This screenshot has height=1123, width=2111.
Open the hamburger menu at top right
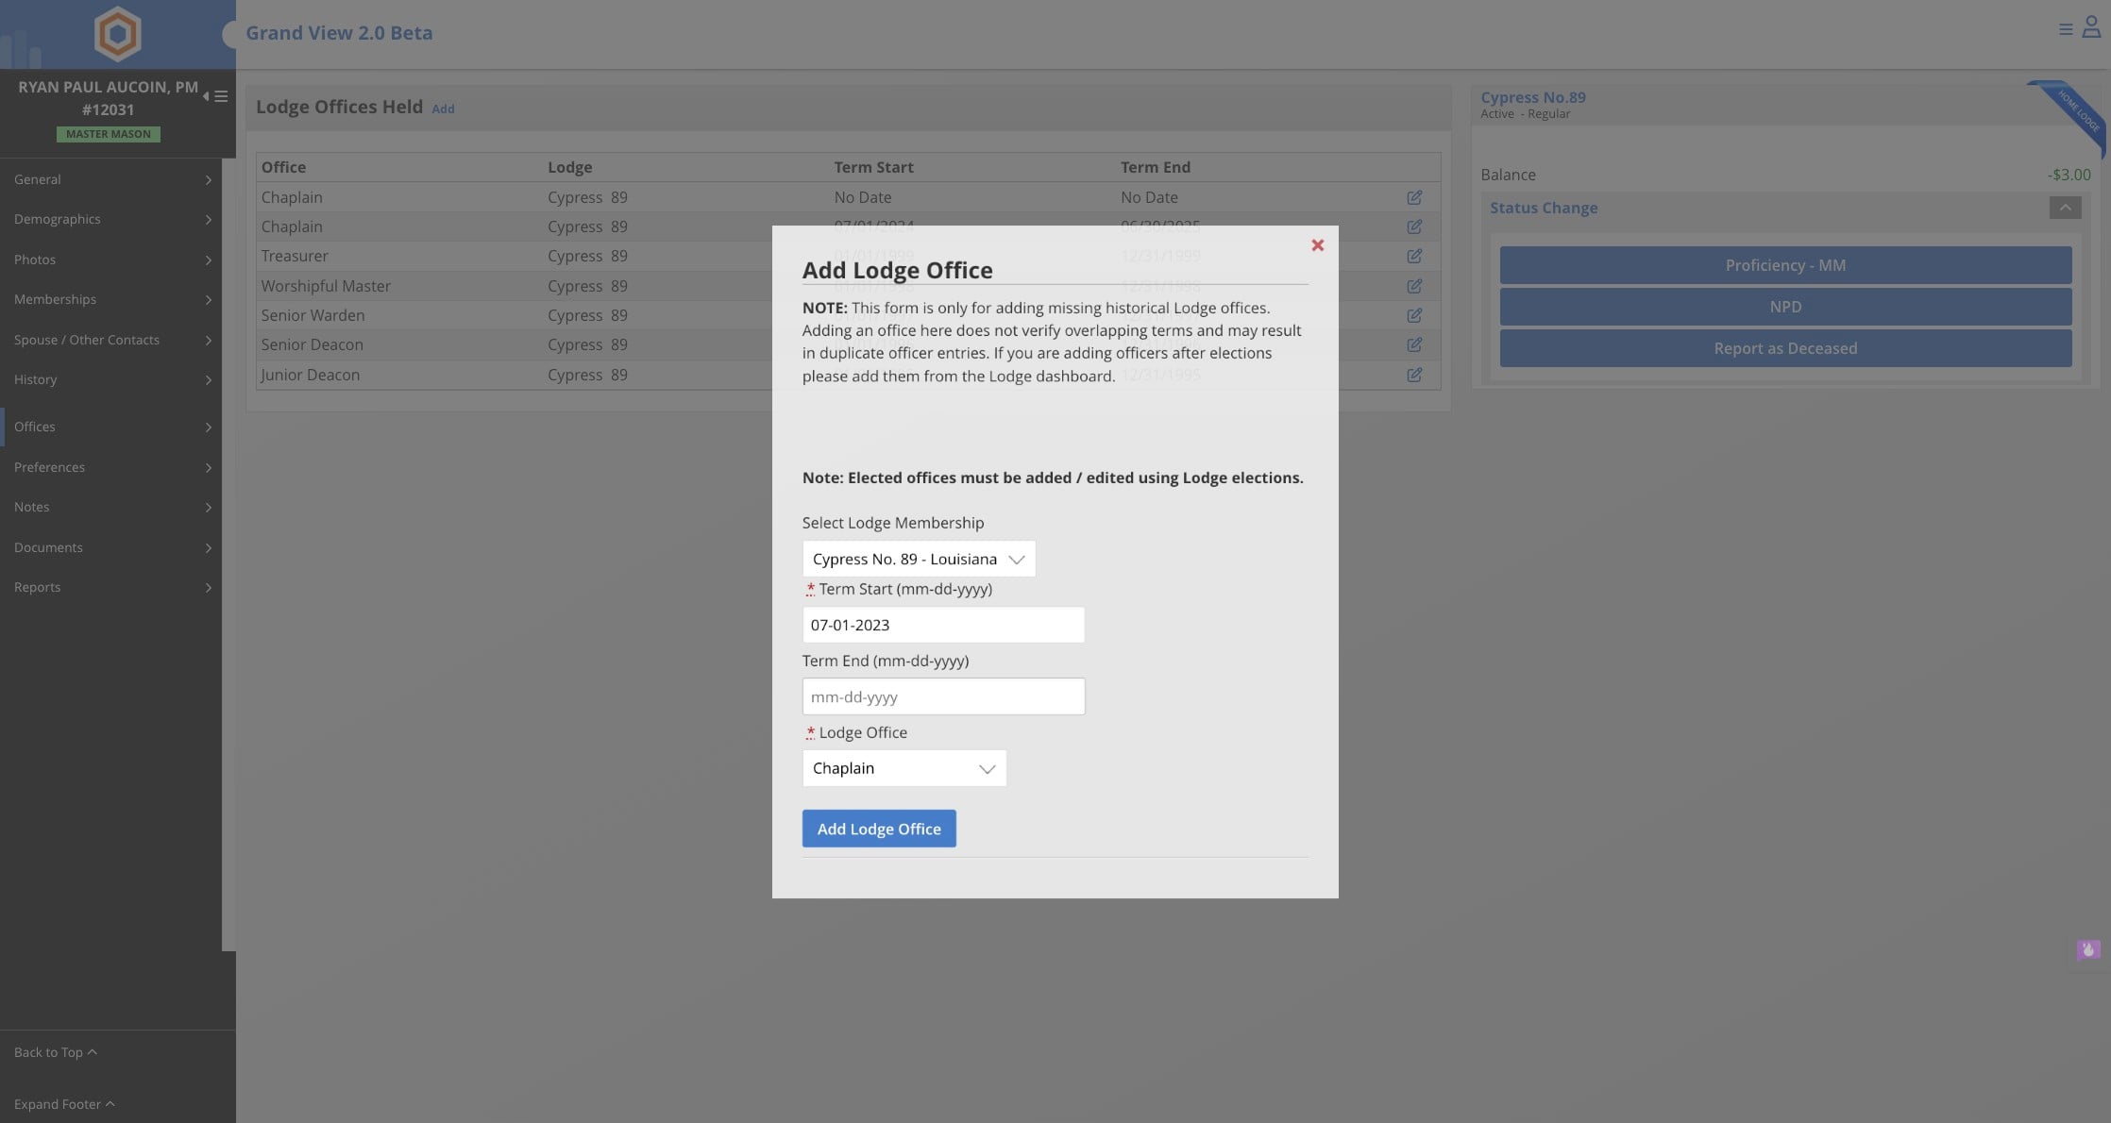[x=2066, y=29]
